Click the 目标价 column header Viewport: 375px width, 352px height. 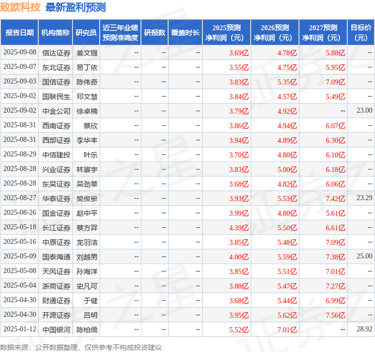(x=361, y=33)
